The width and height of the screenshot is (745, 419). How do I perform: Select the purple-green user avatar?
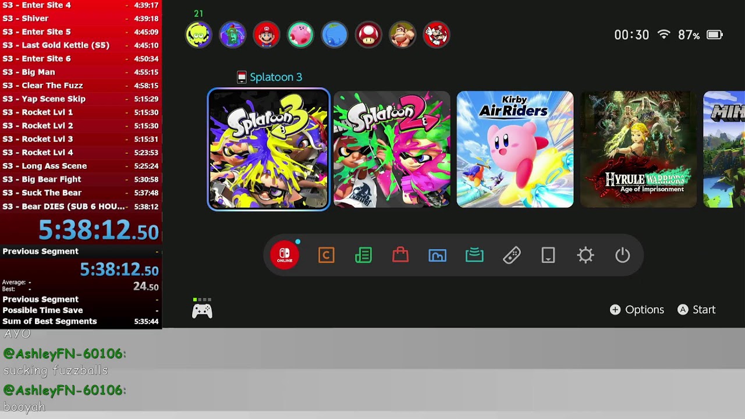[232, 35]
